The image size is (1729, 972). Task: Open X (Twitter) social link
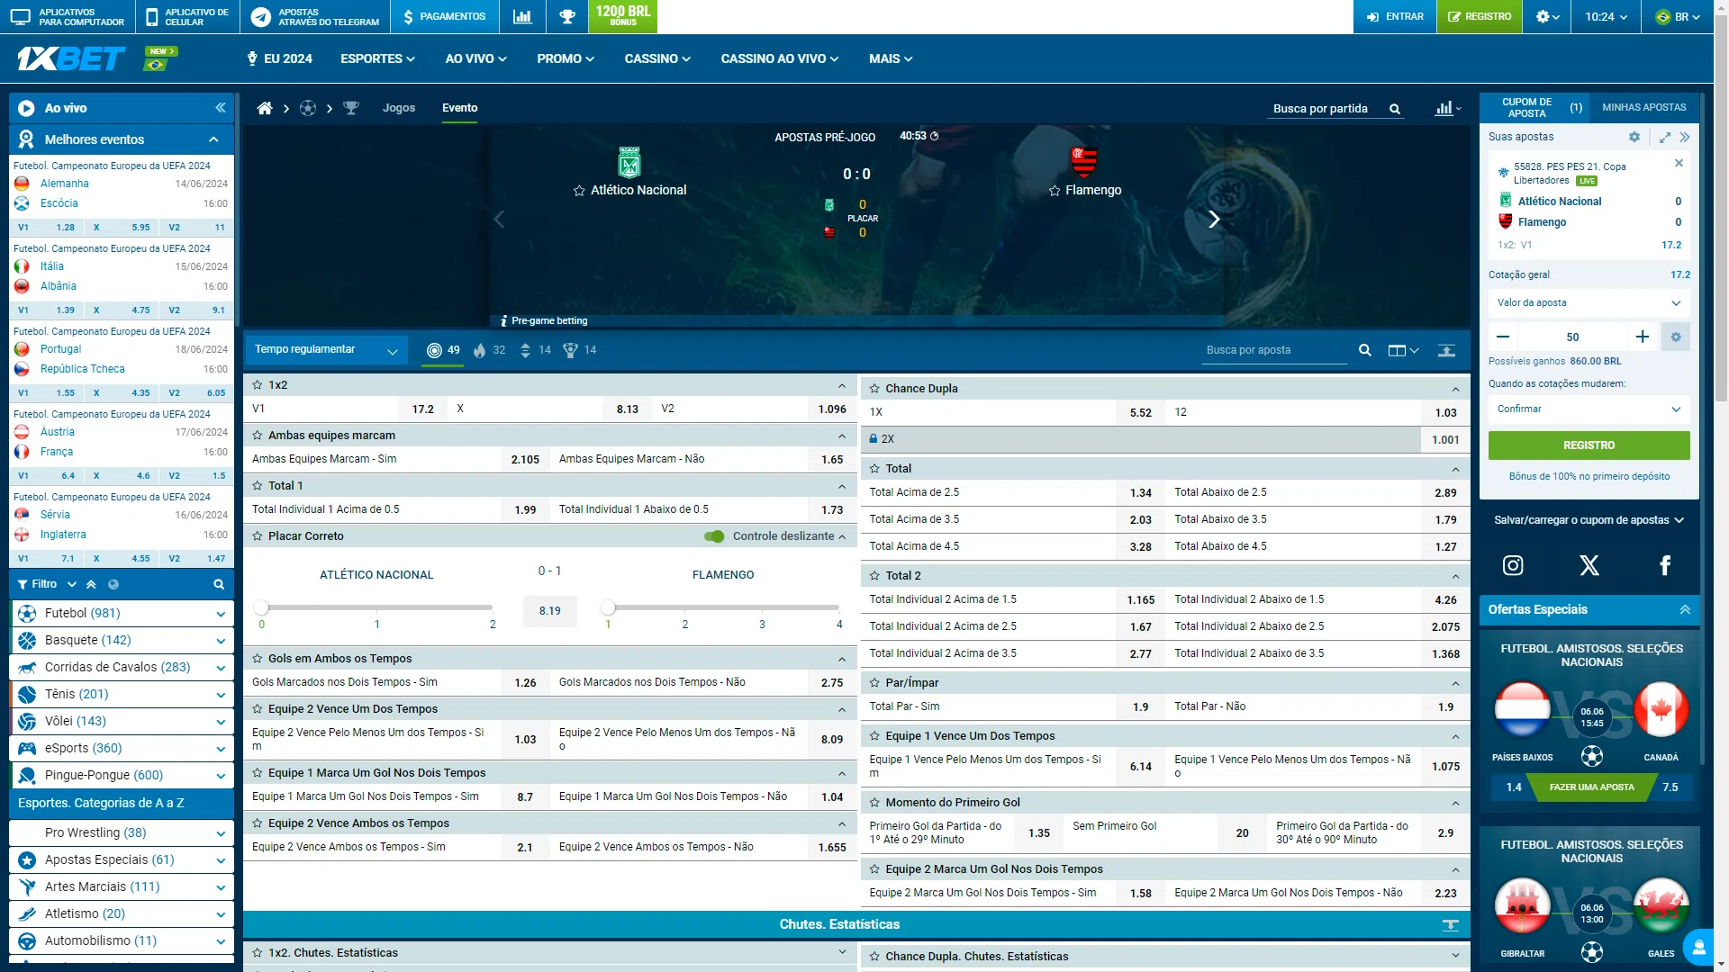point(1589,565)
